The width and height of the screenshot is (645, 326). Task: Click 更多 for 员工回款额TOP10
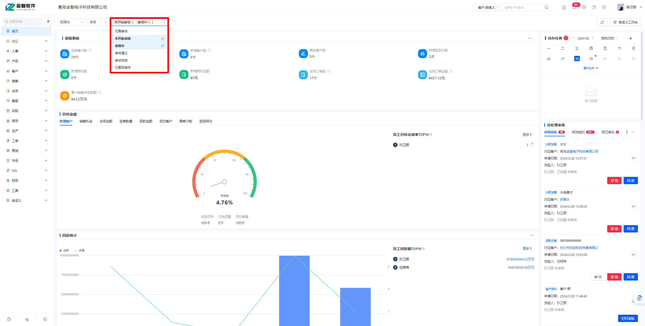point(527,249)
